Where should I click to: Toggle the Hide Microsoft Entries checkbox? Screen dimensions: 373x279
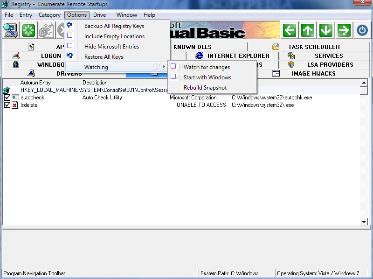[69, 45]
